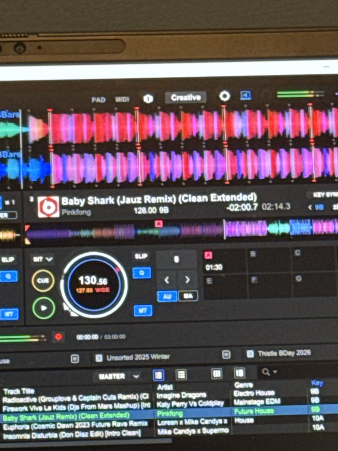338x451 pixels.
Task: Toggle SLIP mode on deck 2
Action: tap(141, 256)
